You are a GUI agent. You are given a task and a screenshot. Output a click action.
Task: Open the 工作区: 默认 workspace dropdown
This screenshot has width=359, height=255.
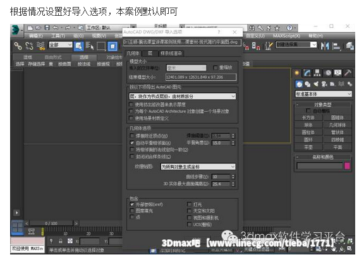pos(108,28)
